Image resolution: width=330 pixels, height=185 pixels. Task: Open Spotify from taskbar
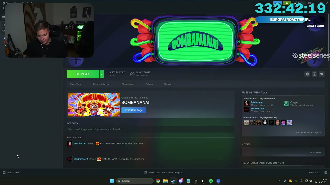point(211,181)
